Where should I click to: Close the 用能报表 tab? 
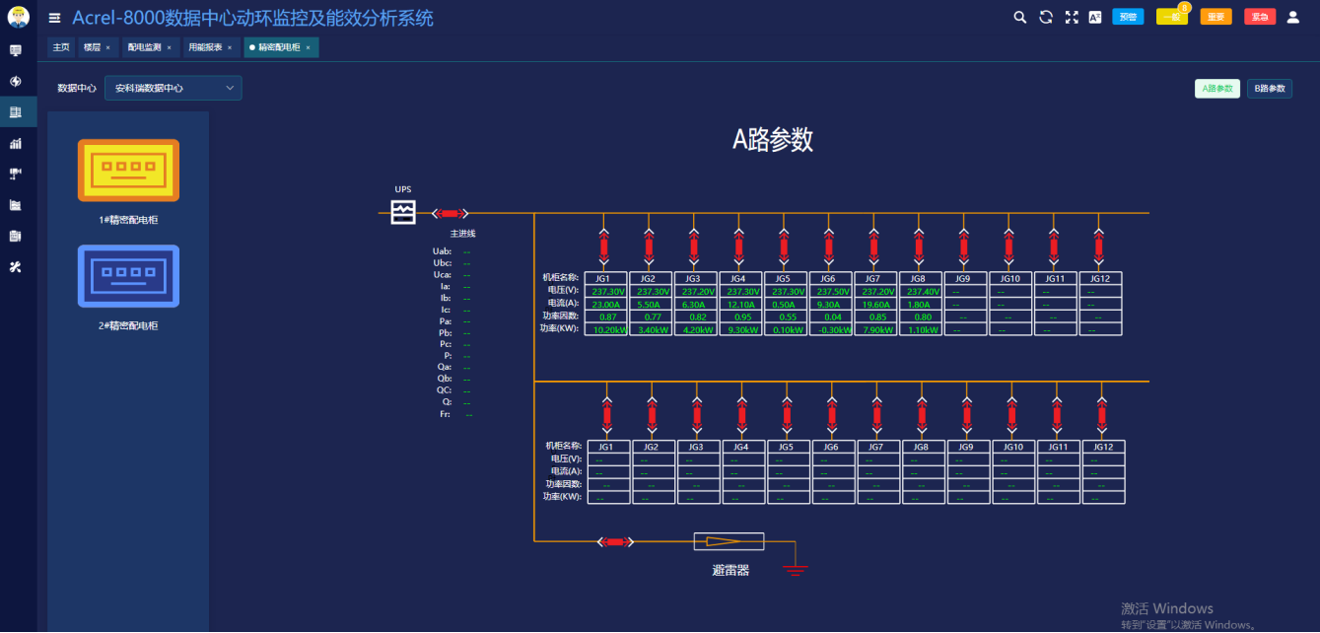[230, 47]
